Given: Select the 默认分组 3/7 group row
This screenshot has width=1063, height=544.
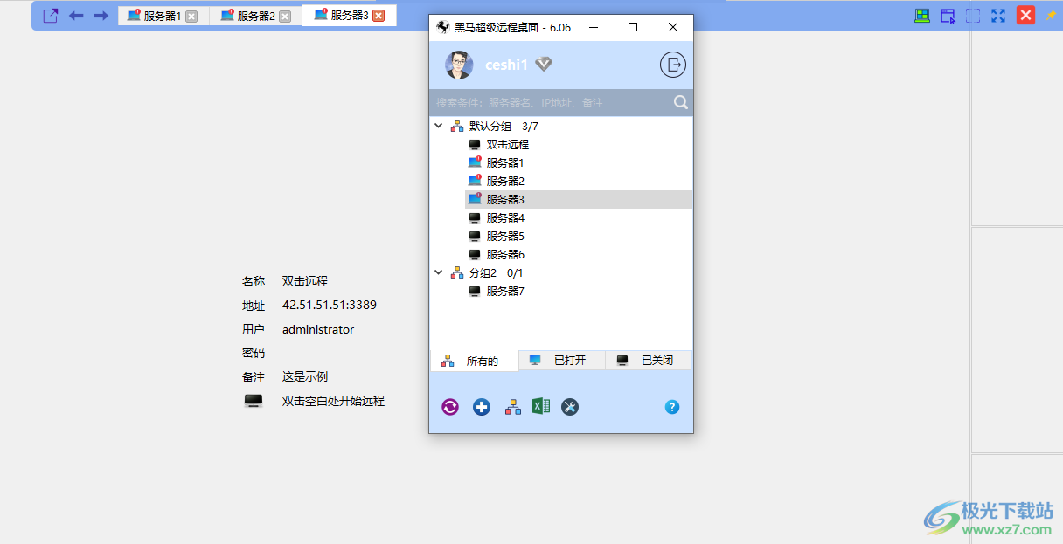Looking at the screenshot, I should click(x=504, y=126).
